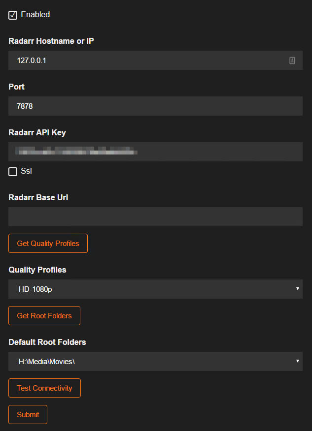Disable the Enabled checkbox

(x=12, y=15)
